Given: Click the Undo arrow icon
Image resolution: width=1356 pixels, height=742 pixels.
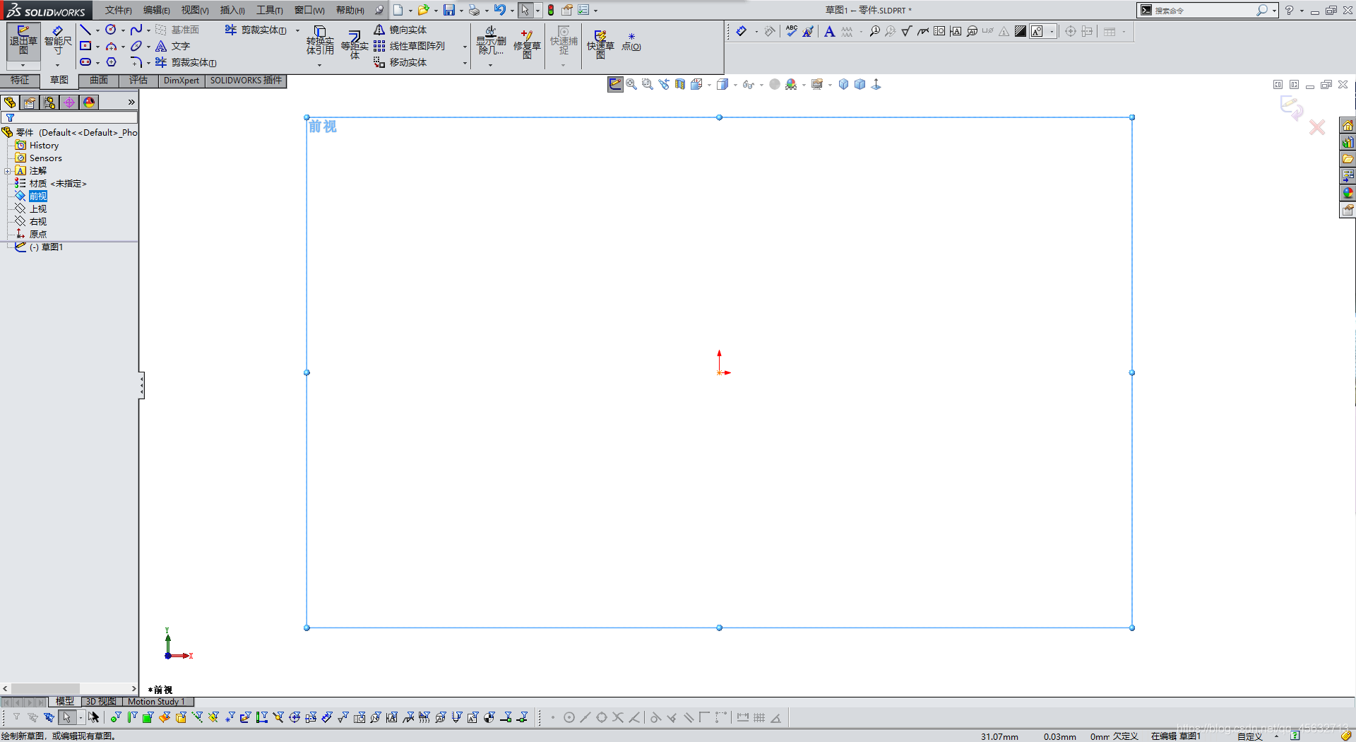Looking at the screenshot, I should (500, 10).
